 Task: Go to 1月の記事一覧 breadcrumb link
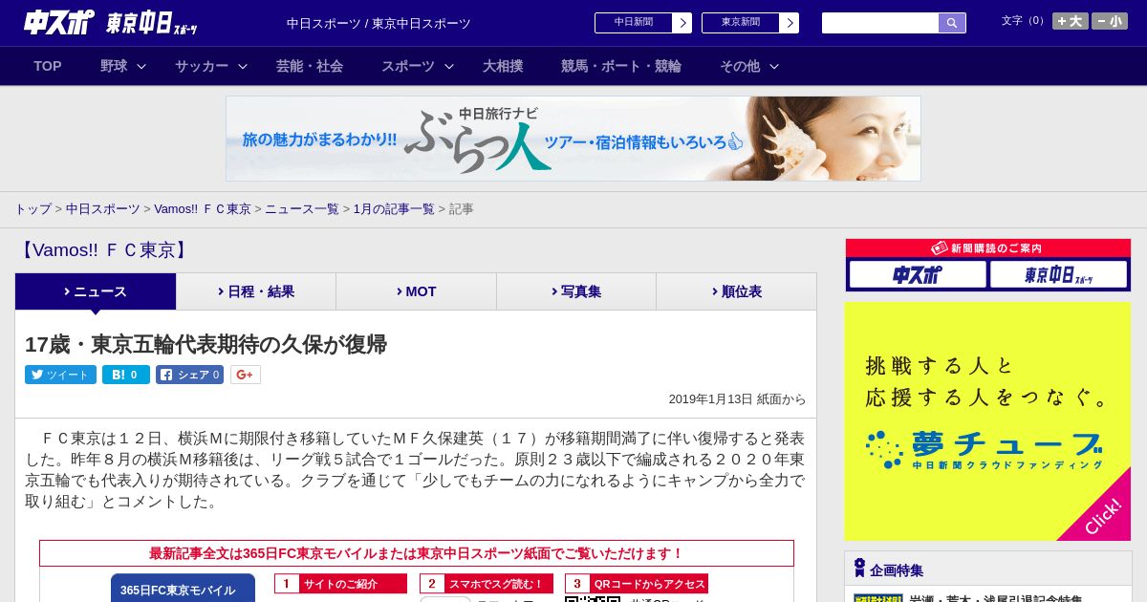(394, 209)
